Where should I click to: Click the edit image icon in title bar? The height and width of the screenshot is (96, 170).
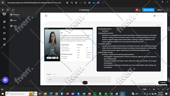(x=67, y=3)
